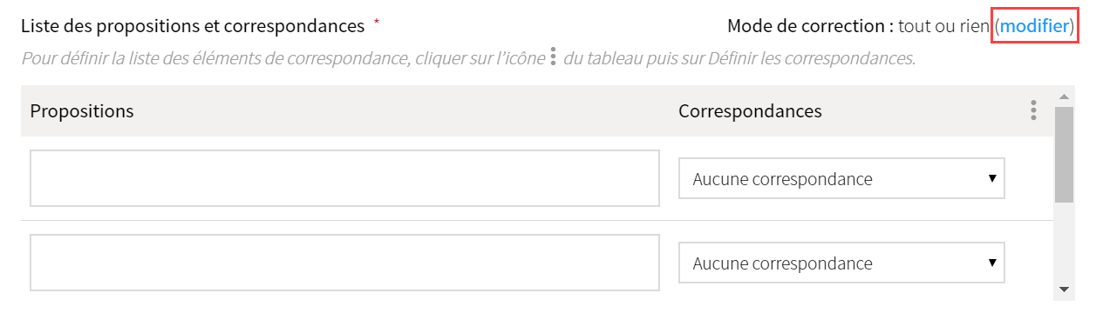1096x313 pixels.
Task: Click the first dropdown's arrow indicator
Action: [x=991, y=178]
